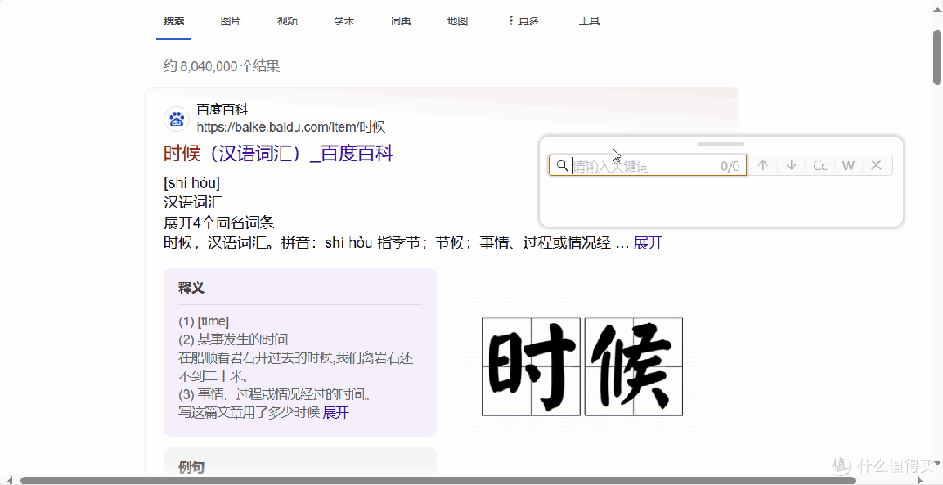Image resolution: width=943 pixels, height=485 pixels.
Task: Open the 工具 options
Action: point(589,21)
